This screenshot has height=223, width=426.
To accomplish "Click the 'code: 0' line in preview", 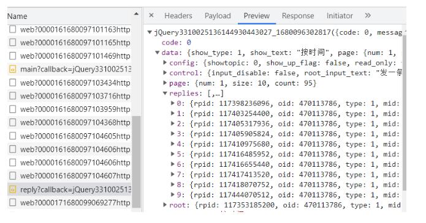I will 177,43.
